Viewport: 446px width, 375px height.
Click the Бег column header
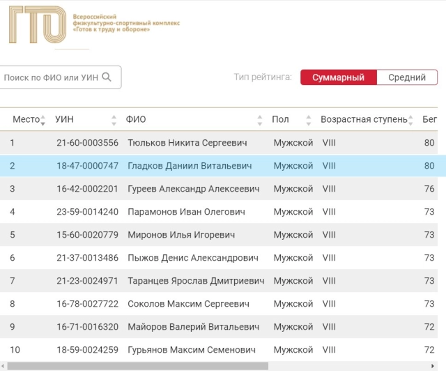pyautogui.click(x=429, y=119)
